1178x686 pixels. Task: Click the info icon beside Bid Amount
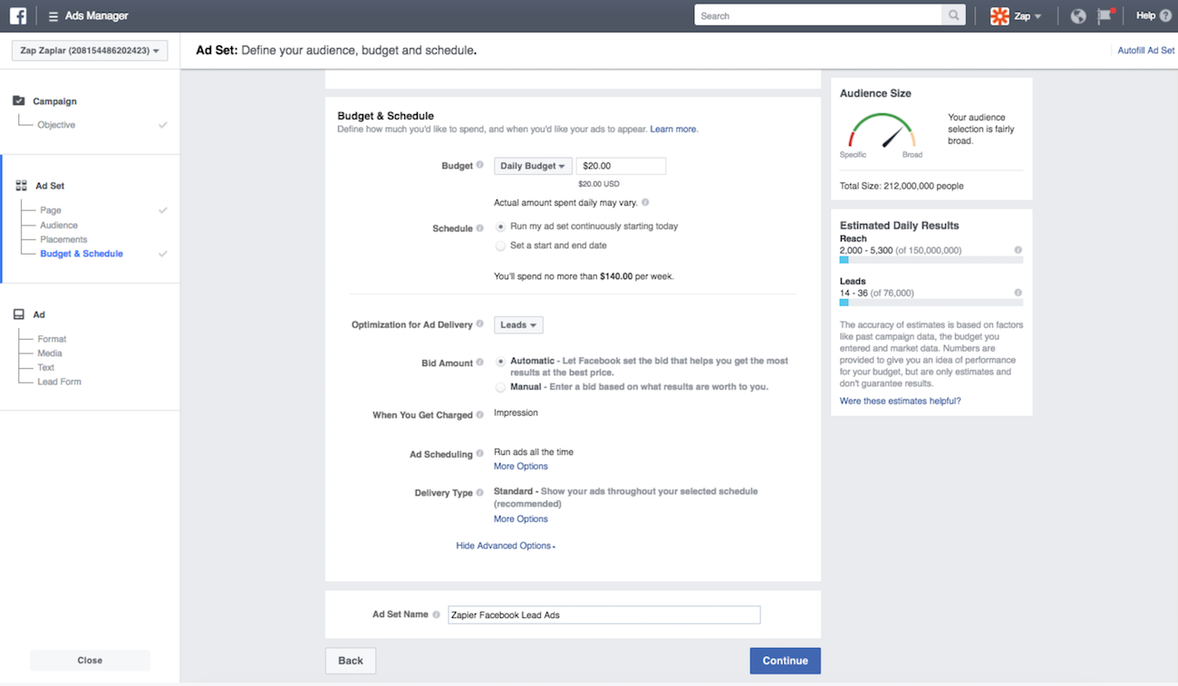coord(480,362)
